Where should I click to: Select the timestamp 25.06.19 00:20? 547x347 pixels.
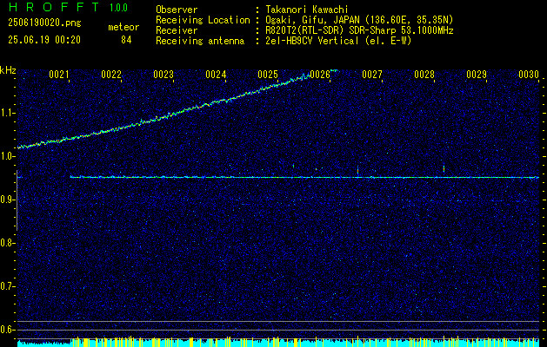(44, 40)
